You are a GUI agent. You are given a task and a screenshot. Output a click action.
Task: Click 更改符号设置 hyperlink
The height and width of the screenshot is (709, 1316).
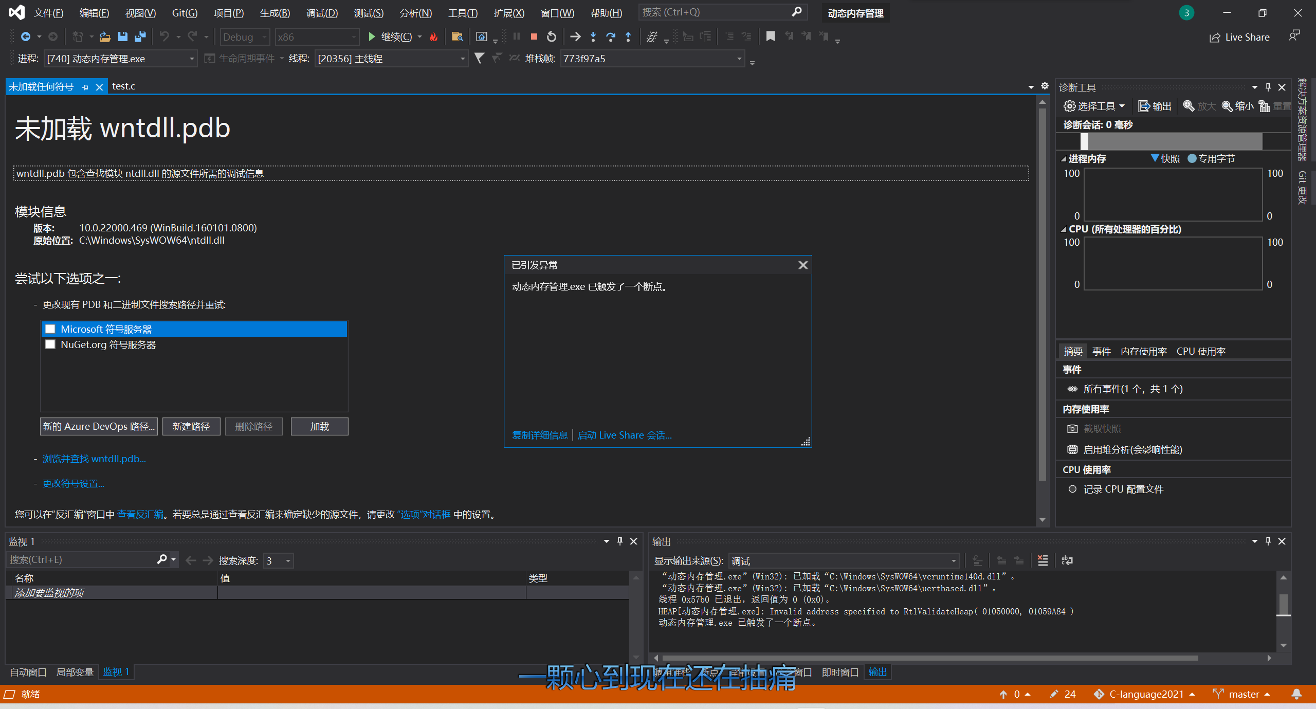(x=74, y=483)
